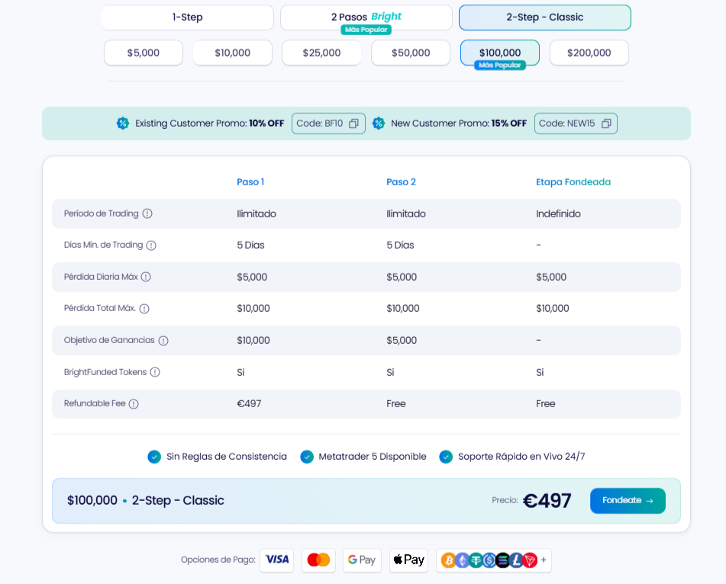Choose the $25,000 account size

tap(322, 53)
